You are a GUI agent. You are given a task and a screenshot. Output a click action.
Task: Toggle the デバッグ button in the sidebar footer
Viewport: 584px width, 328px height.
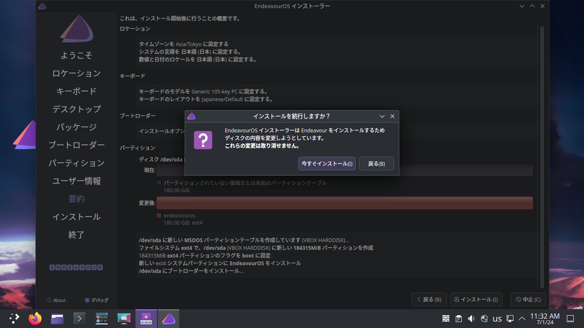97,300
